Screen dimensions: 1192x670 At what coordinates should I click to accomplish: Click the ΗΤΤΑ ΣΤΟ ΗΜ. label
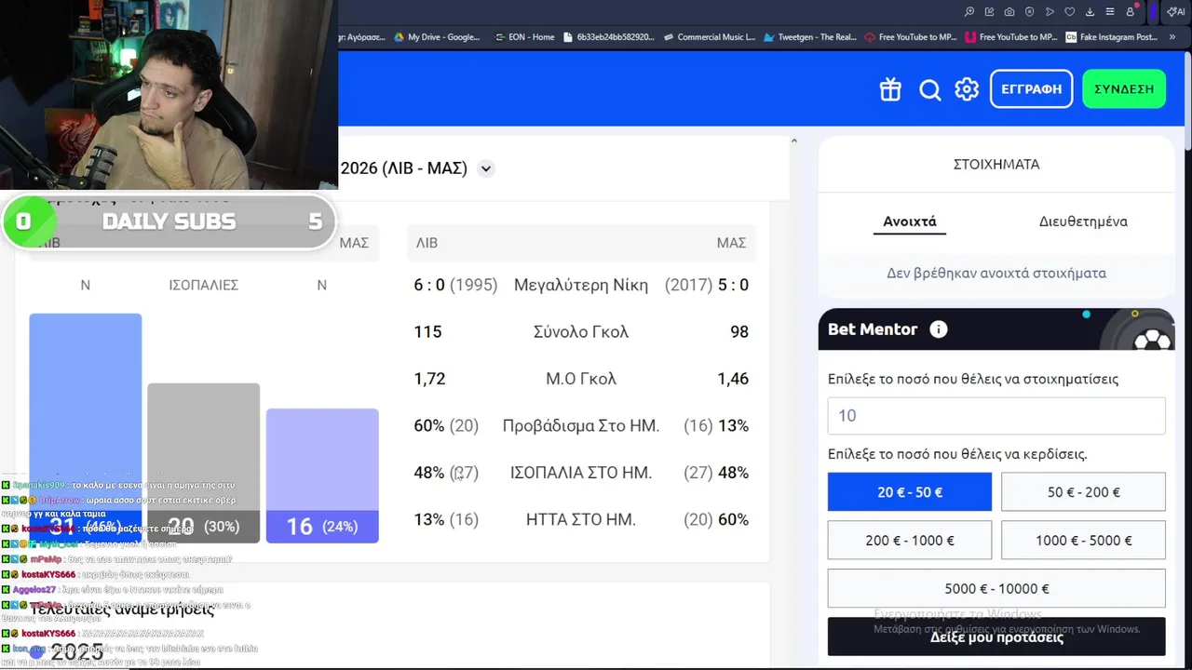(580, 519)
